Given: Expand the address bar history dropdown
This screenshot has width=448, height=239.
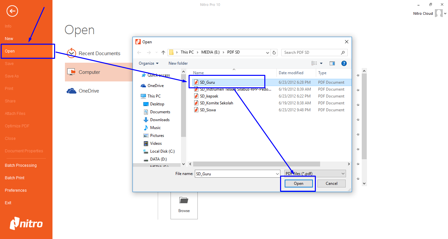Looking at the screenshot, I should pos(267,53).
